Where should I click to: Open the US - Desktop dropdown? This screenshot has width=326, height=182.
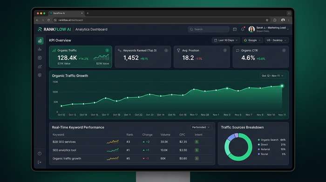coord(277,40)
